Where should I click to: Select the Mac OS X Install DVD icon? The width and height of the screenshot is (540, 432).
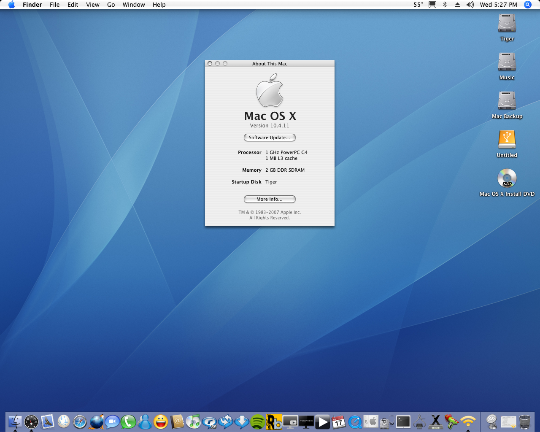tap(507, 178)
